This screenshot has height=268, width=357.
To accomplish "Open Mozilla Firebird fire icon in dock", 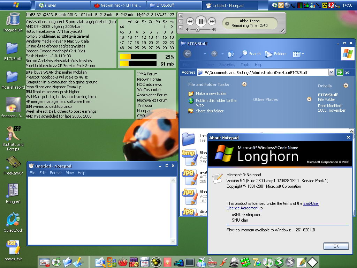I will coord(123,262).
